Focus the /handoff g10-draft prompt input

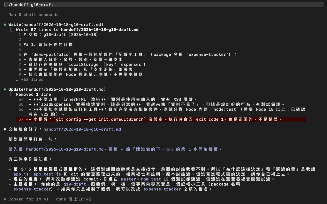[163, 5]
